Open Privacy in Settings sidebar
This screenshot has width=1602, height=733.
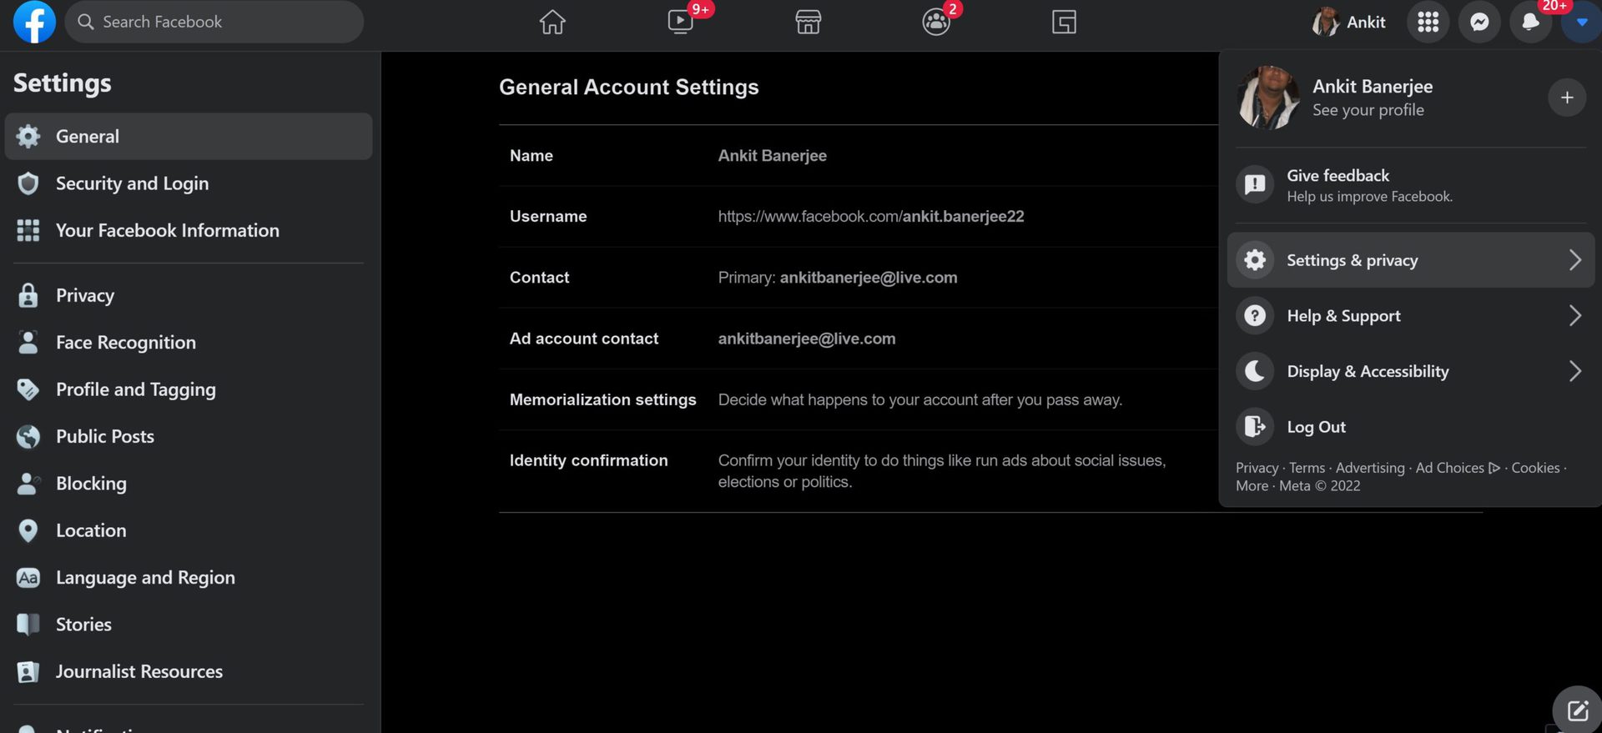click(x=189, y=295)
